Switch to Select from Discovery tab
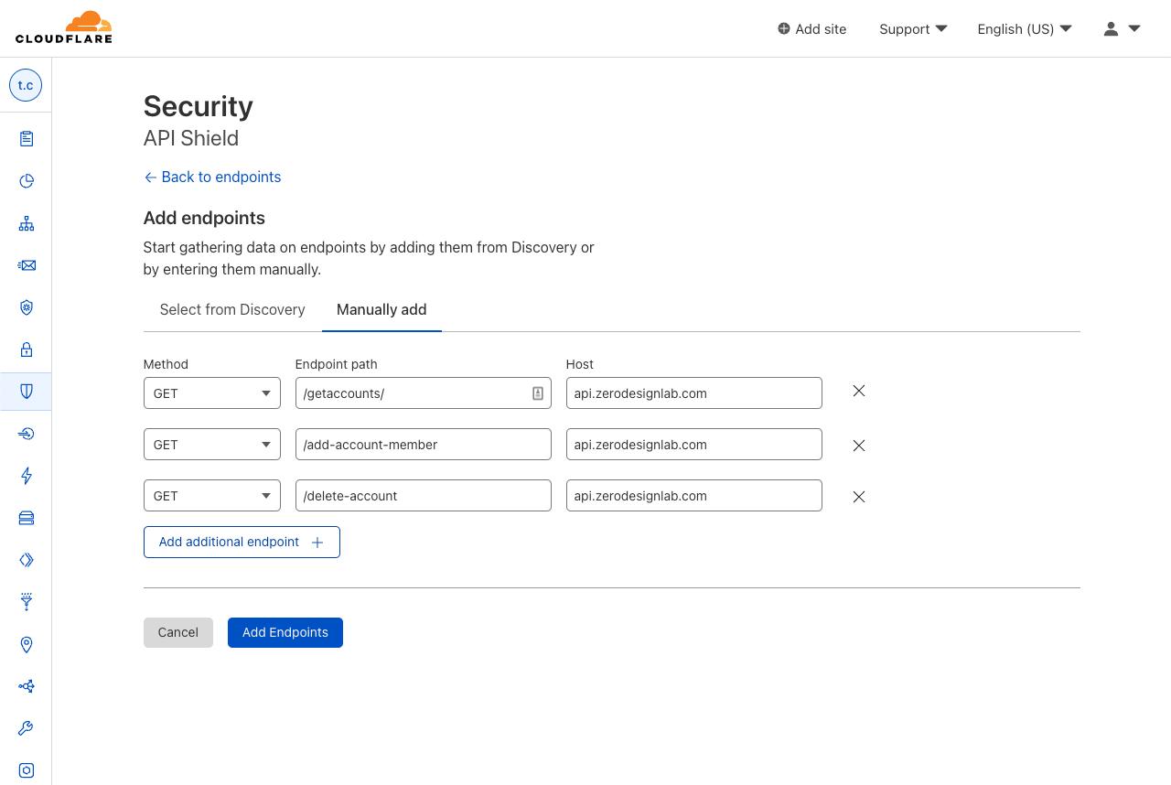The height and width of the screenshot is (785, 1171). [x=232, y=310]
